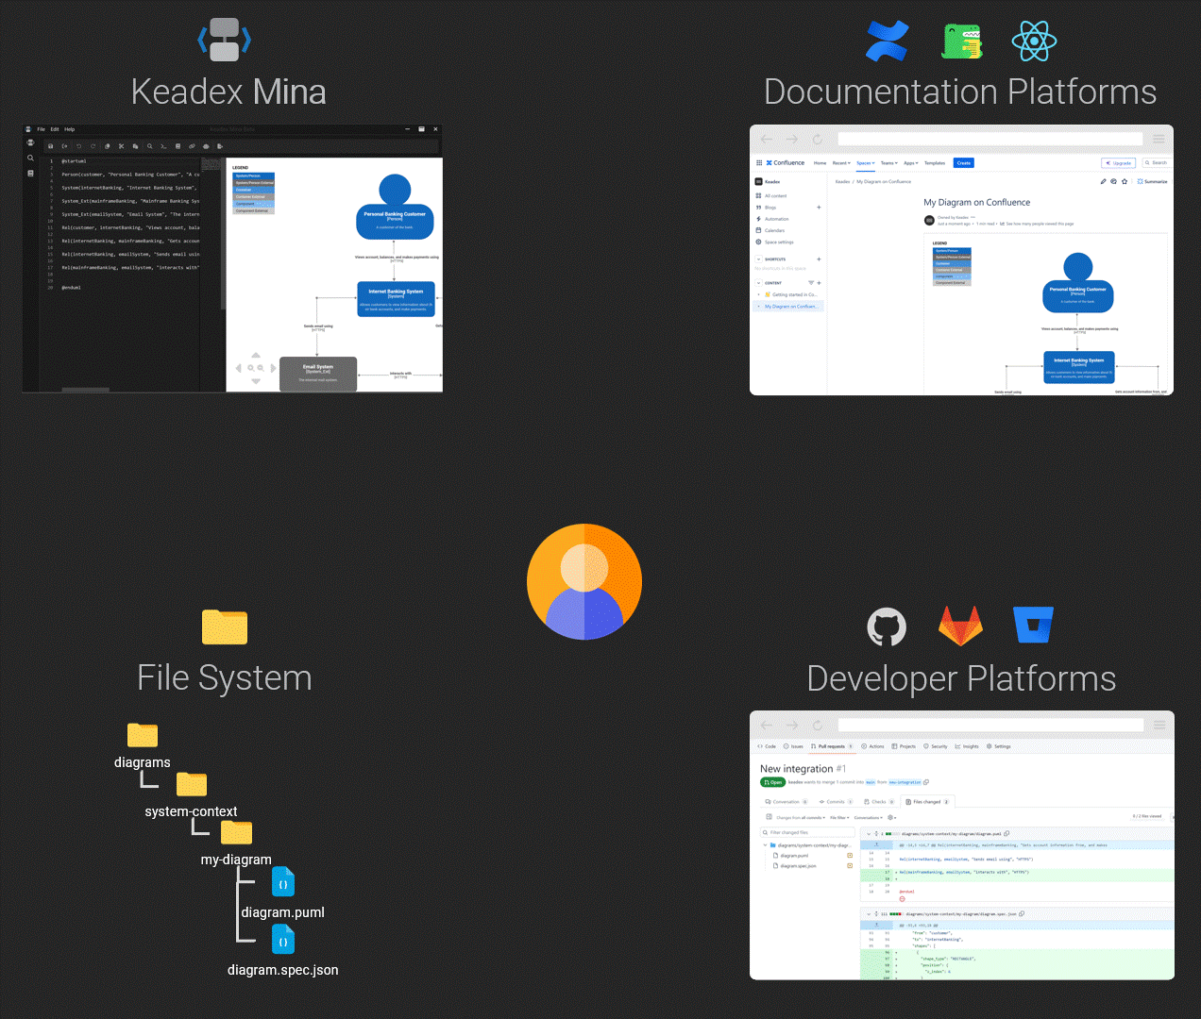The width and height of the screenshot is (1201, 1019).
Task: Collapse the Content section in Confluence sidebar
Action: pyautogui.click(x=758, y=282)
